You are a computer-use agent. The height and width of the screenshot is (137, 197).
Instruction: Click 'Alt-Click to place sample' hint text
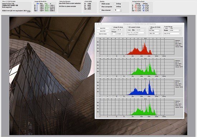coord(67,6)
